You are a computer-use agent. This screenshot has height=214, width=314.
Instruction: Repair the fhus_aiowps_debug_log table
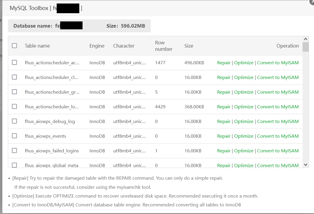tap(224, 122)
